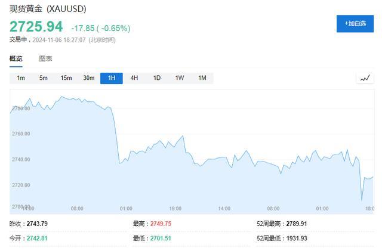Switch chart to 15m interval
The height and width of the screenshot is (251, 382).
pos(66,78)
